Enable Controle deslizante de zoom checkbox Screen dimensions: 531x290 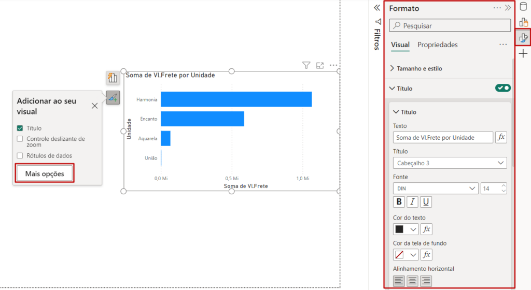tap(20, 139)
